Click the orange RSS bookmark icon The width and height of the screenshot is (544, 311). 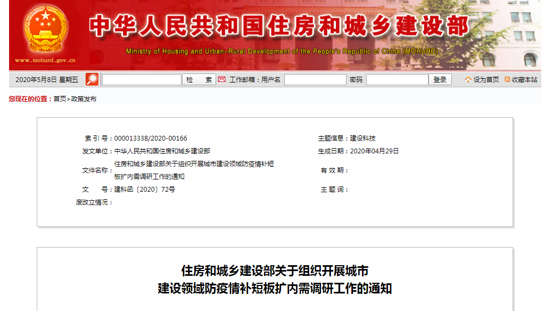click(507, 79)
